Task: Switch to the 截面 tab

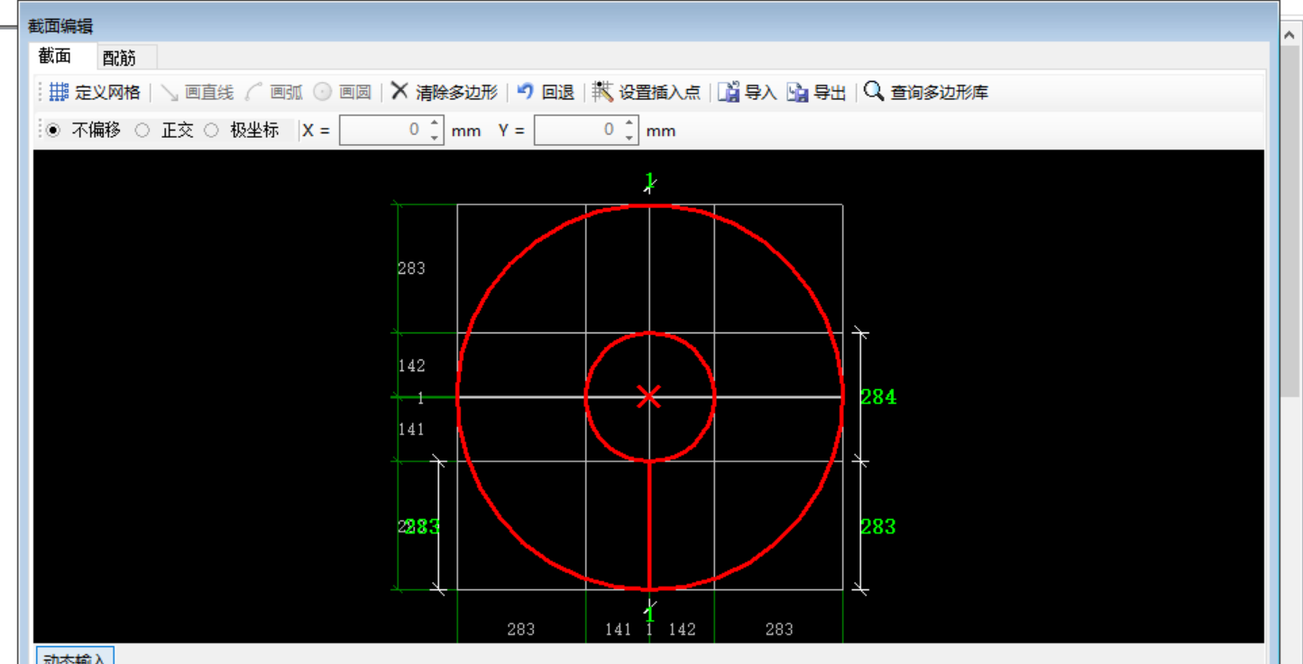Action: [55, 56]
